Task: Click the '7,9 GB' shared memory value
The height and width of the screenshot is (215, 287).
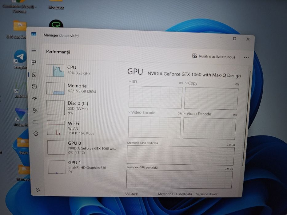Action: click(x=229, y=169)
